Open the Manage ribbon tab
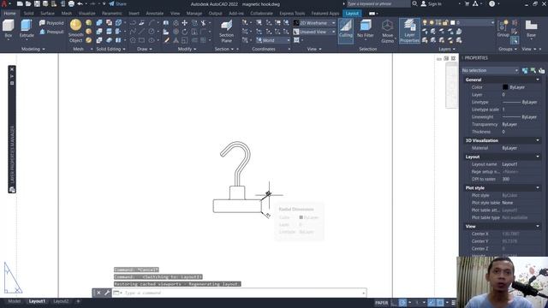 tap(194, 14)
